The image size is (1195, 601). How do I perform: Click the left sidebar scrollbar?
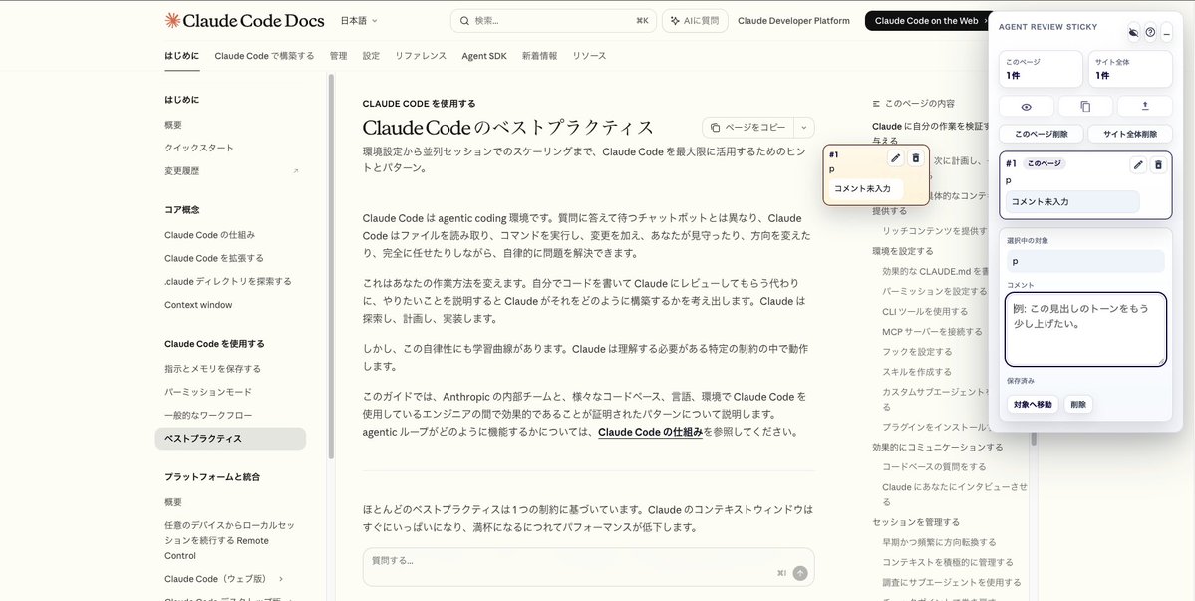[331, 266]
